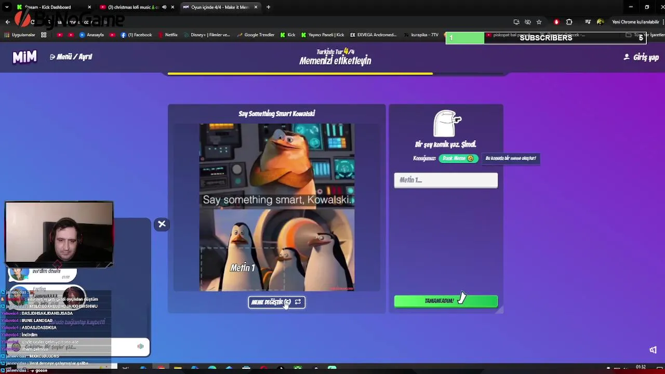Select the Oyun içinde 4/4 Make it Meme tab
This screenshot has height=374, width=665.
point(219,7)
